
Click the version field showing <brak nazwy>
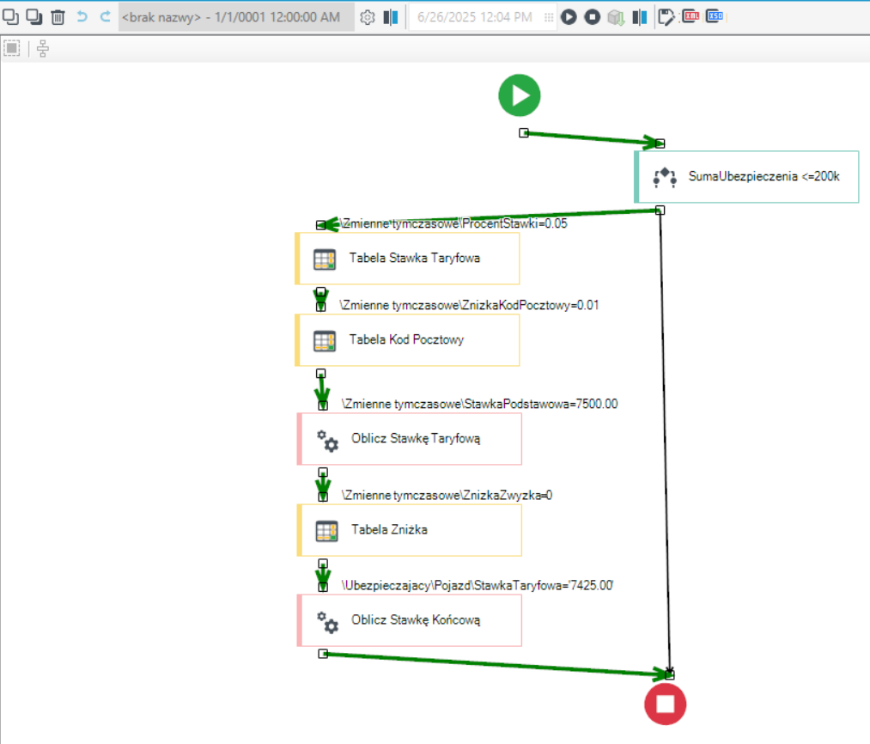coord(236,17)
